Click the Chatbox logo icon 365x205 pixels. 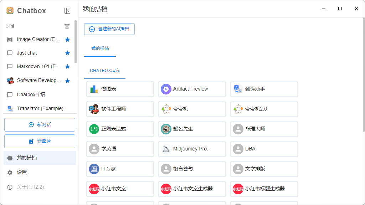tap(10, 11)
